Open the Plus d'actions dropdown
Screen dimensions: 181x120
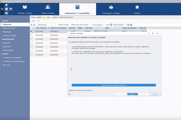pos(98,25)
